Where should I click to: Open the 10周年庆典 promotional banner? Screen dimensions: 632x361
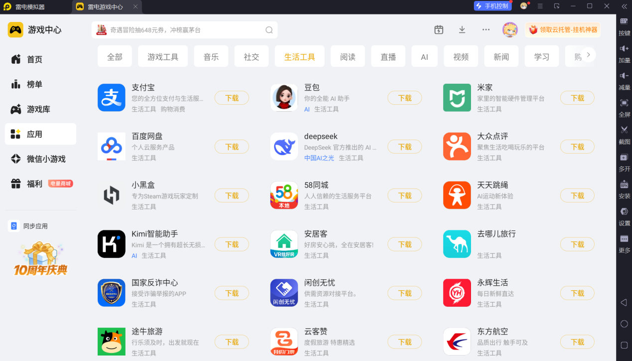pyautogui.click(x=40, y=259)
